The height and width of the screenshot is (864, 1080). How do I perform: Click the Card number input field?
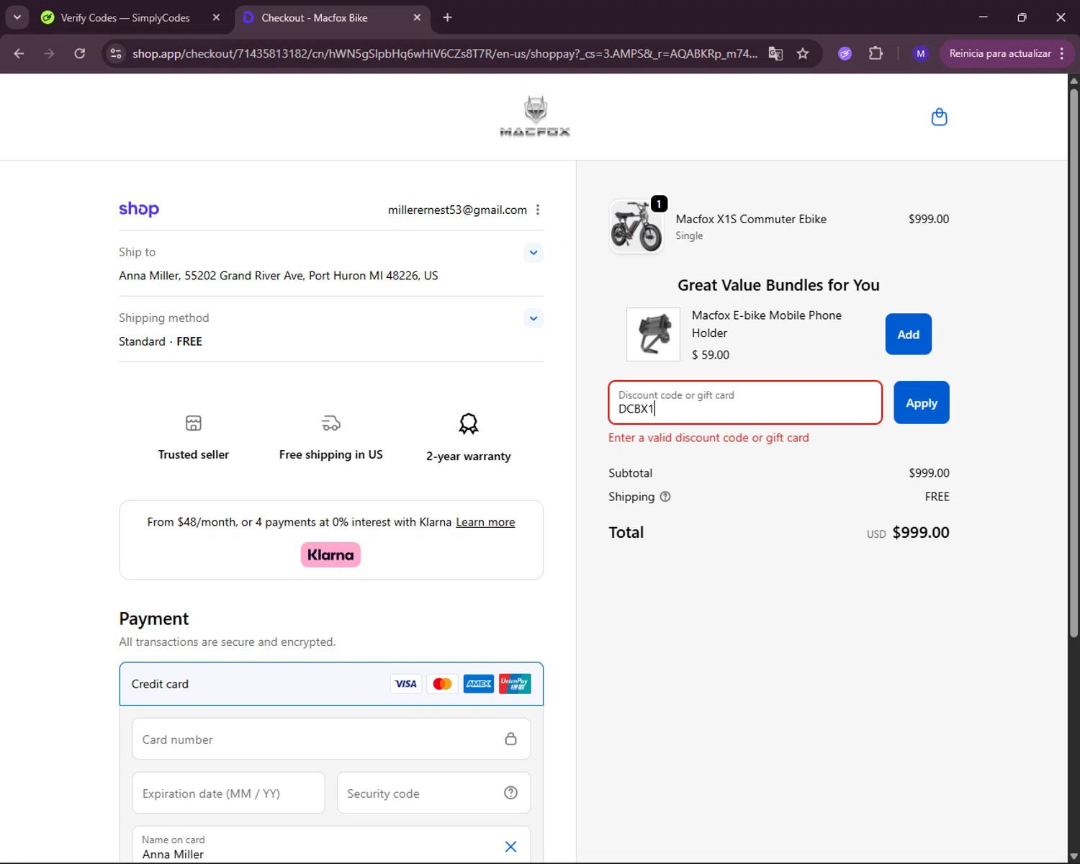[x=331, y=739]
